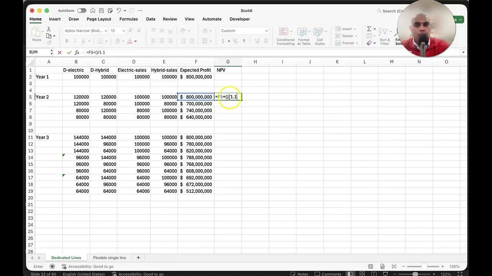Open Insert Function fx dialog
The width and height of the screenshot is (492, 276).
point(77,52)
